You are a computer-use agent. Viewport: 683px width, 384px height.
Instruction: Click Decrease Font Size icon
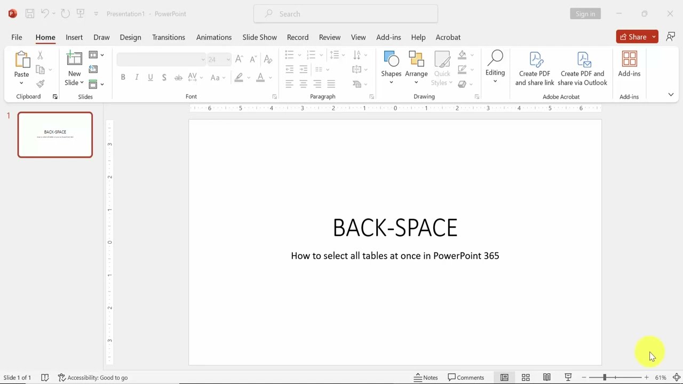pyautogui.click(x=253, y=59)
